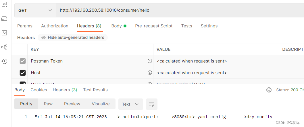Open the request Settings tab
Image resolution: width=304 pixels, height=127 pixels.
tap(209, 26)
